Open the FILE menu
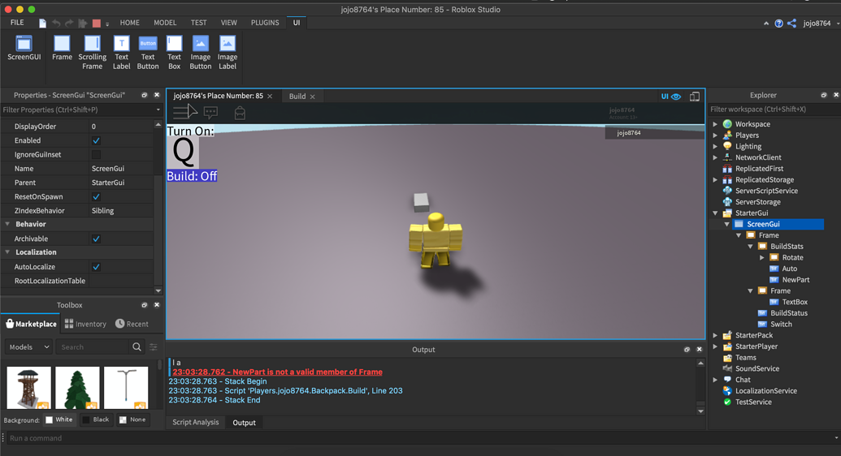Image resolution: width=841 pixels, height=456 pixels. coord(17,23)
